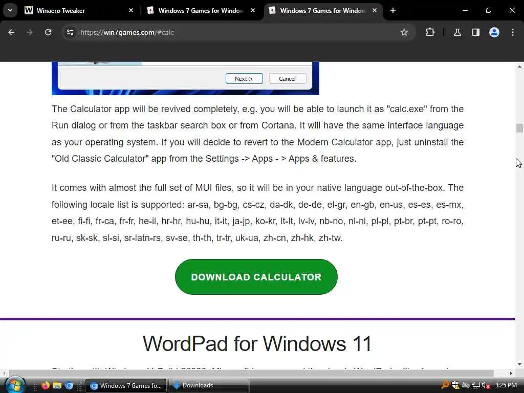Click Cancel button in the installer image

pos(288,79)
